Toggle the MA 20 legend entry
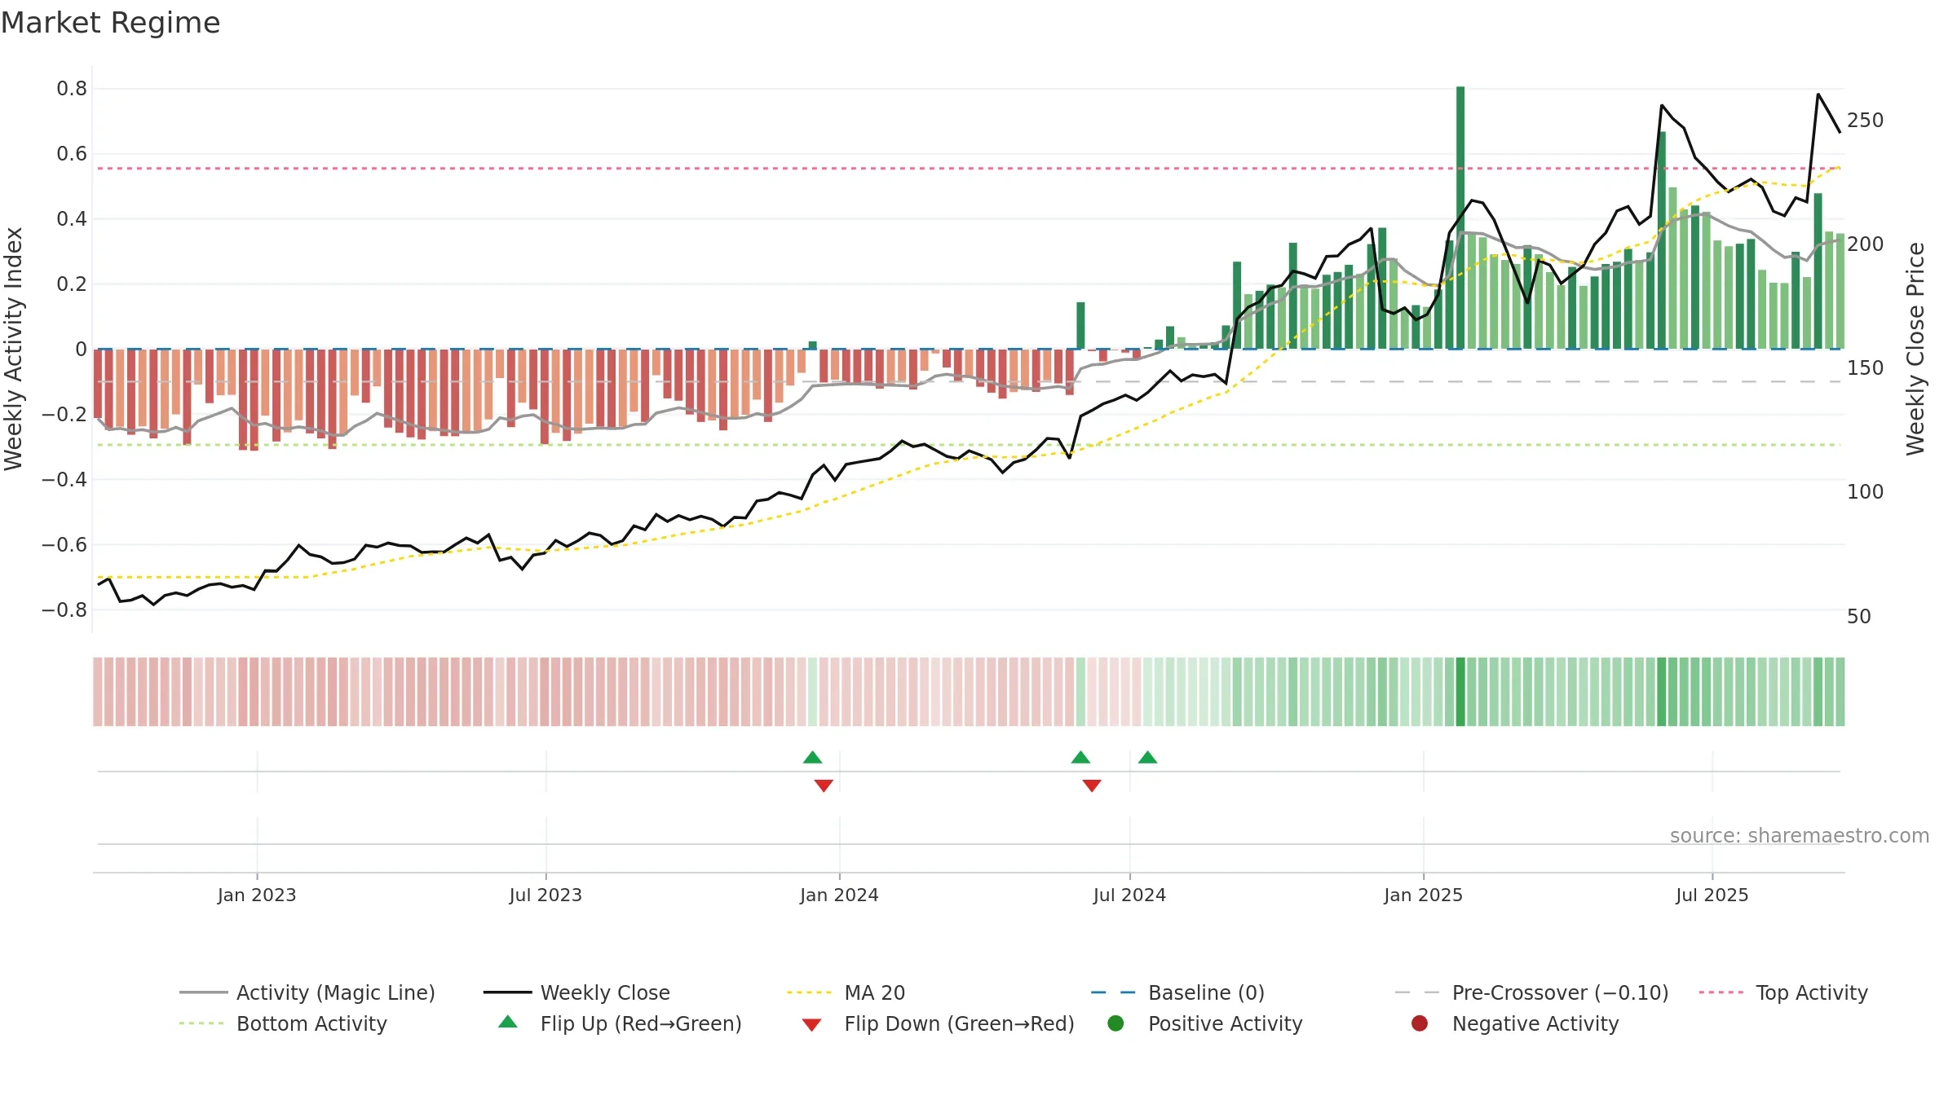This screenshot has width=1957, height=1100. click(x=846, y=992)
